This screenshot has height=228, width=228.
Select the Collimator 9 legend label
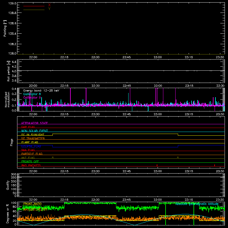[x=32, y=97]
